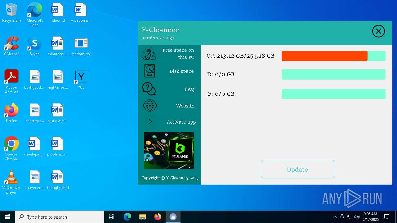Image resolution: width=397 pixels, height=223 pixels.
Task: Click the D: 0/0 GB label
Action: (x=221, y=74)
